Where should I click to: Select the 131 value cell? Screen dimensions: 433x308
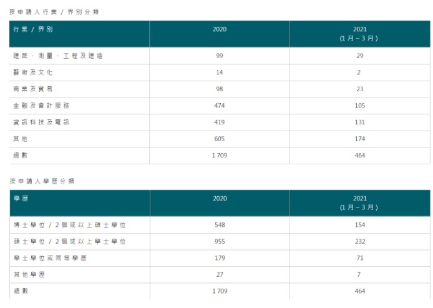click(359, 122)
